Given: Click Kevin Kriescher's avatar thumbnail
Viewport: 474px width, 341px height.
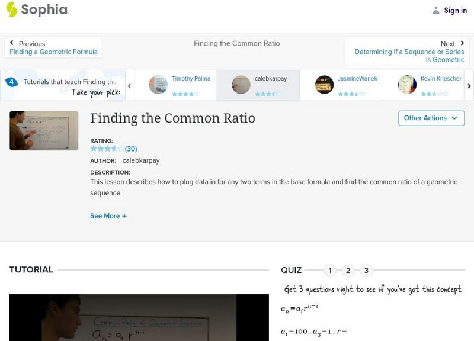Looking at the screenshot, I should 407,85.
